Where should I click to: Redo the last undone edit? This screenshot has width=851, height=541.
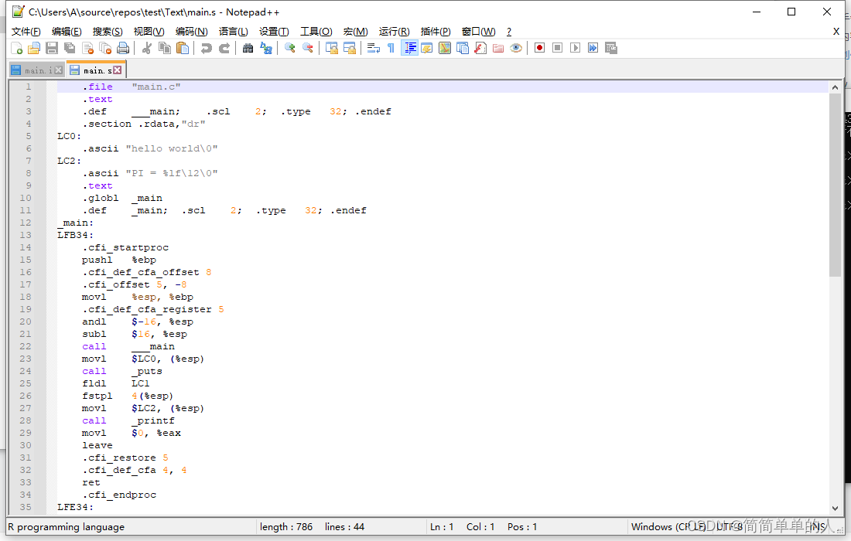pos(224,48)
